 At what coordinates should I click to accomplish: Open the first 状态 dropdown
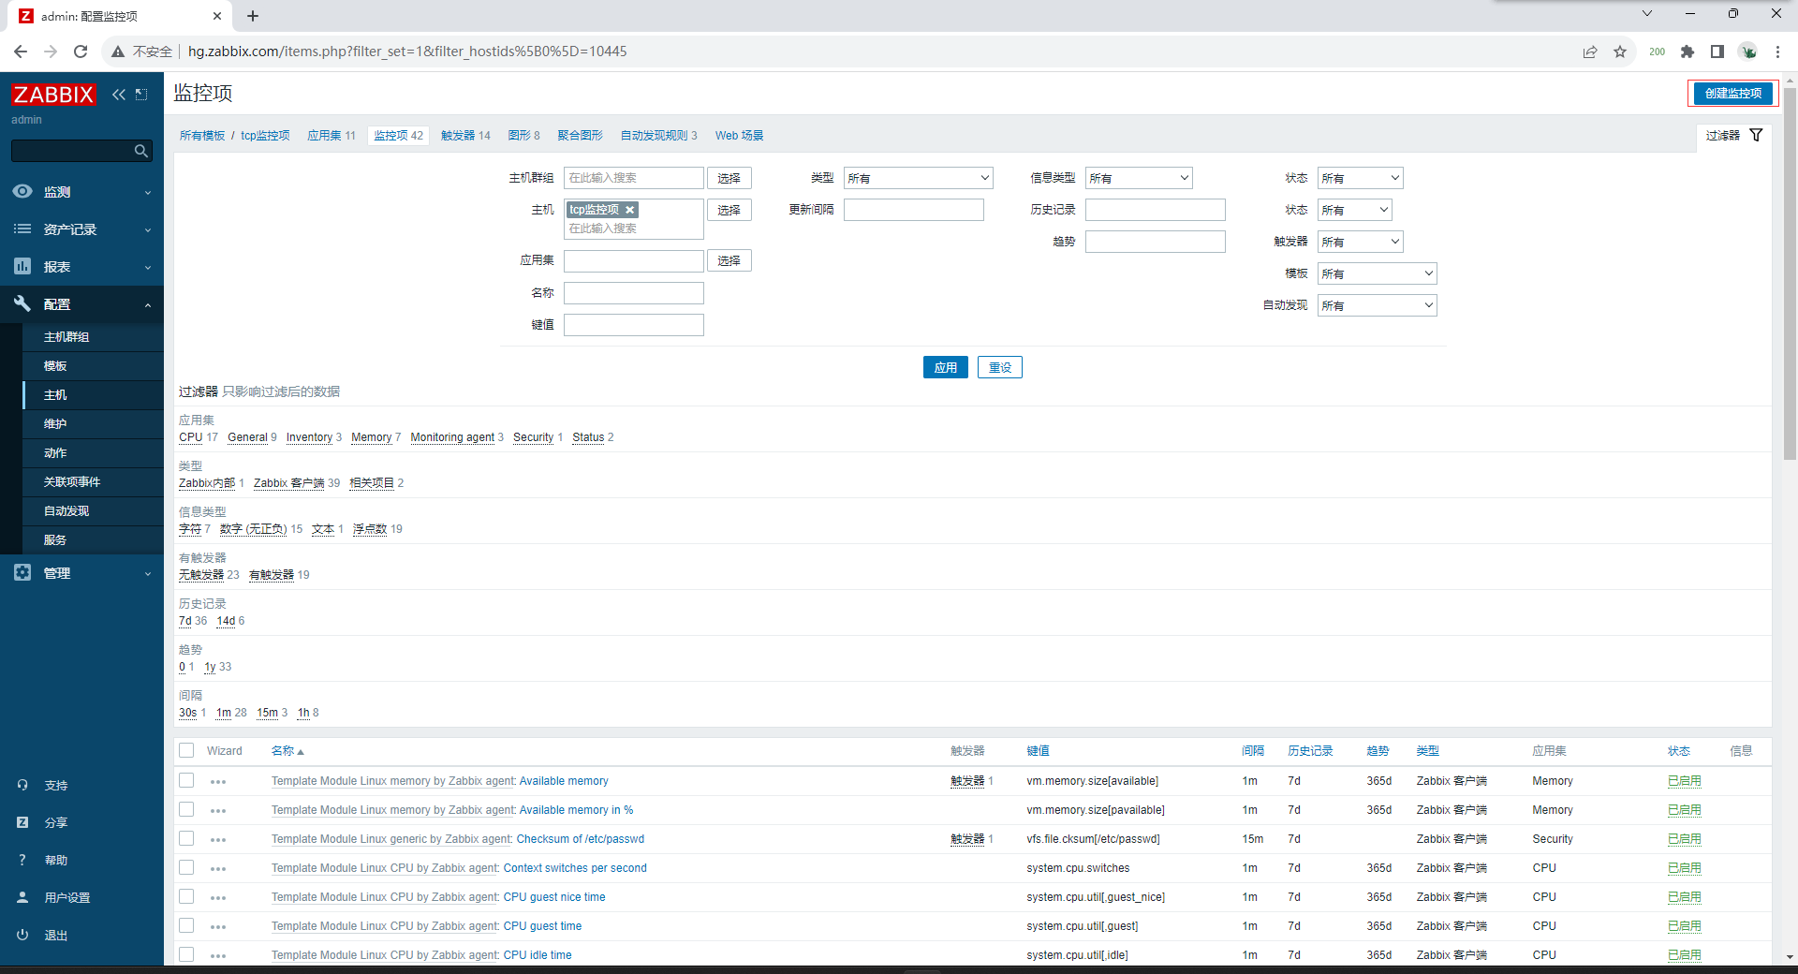coord(1360,178)
